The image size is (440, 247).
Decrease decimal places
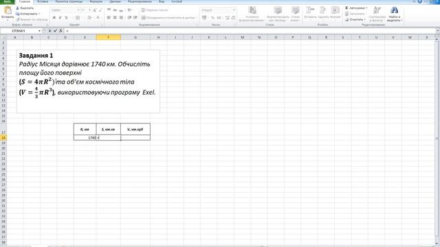click(x=233, y=18)
